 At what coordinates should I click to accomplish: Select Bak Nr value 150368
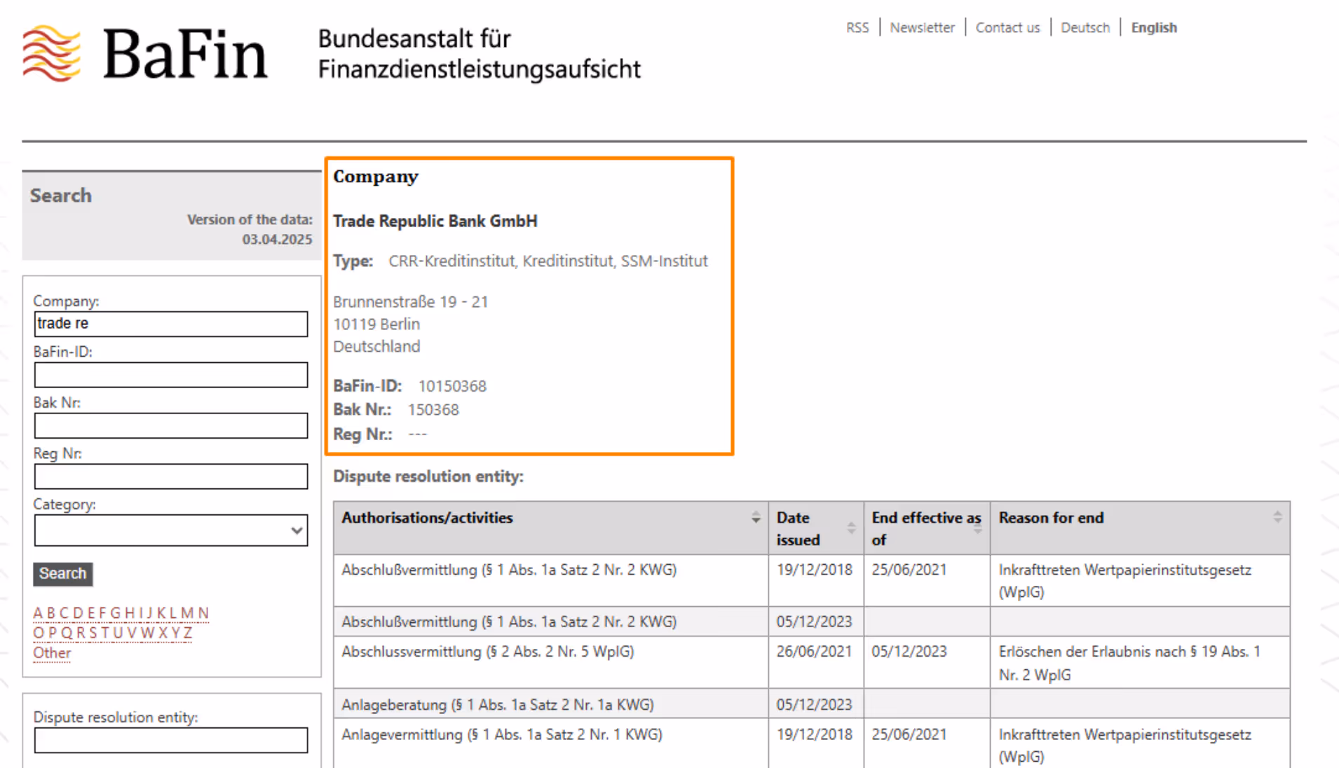click(x=433, y=410)
